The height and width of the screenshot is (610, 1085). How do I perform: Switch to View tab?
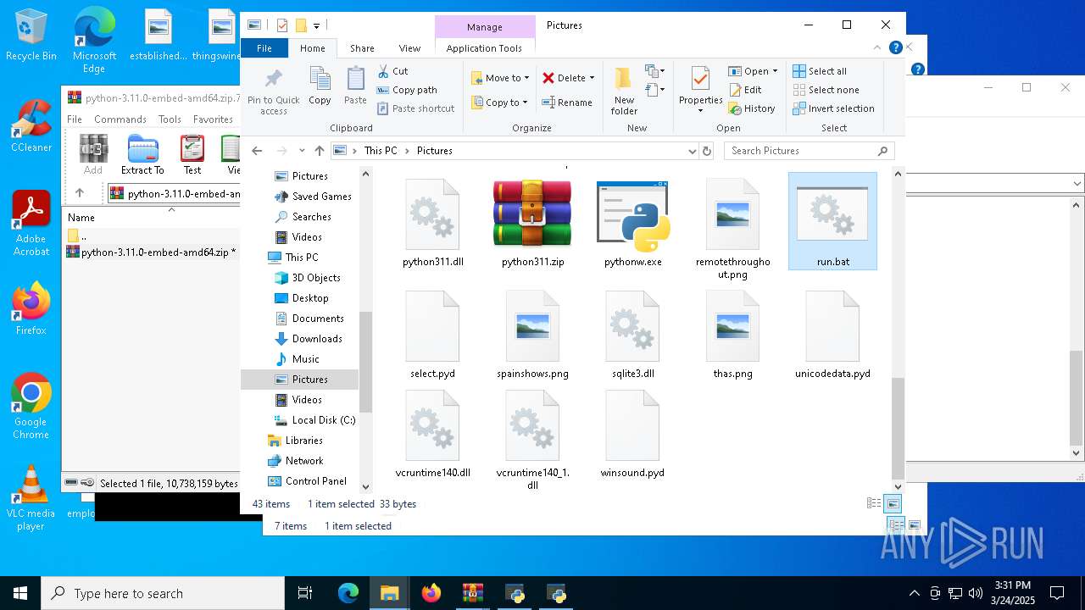[x=409, y=48]
